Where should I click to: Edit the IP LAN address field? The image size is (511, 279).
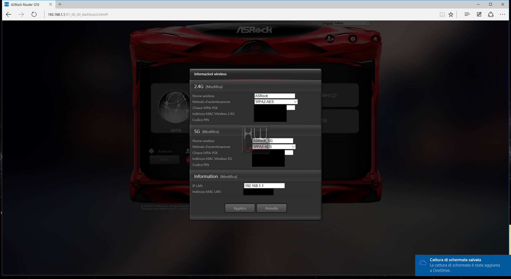click(x=264, y=186)
